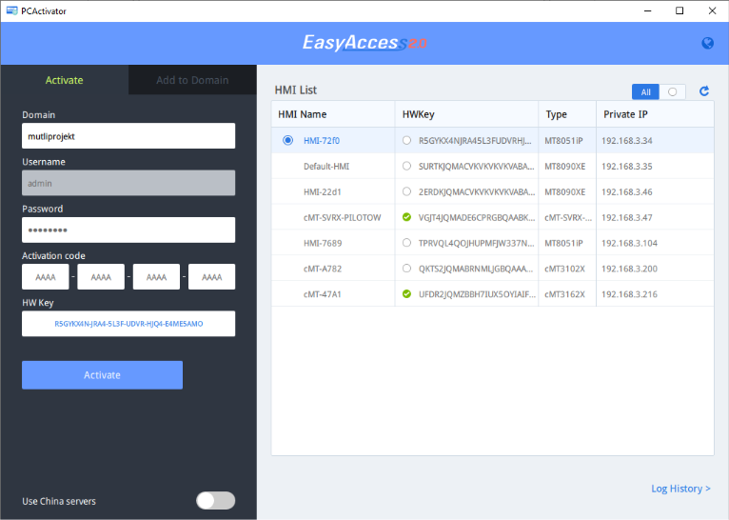Click the MT8090XE type for HMI-22d1
Image resolution: width=729 pixels, height=520 pixels.
click(x=565, y=191)
